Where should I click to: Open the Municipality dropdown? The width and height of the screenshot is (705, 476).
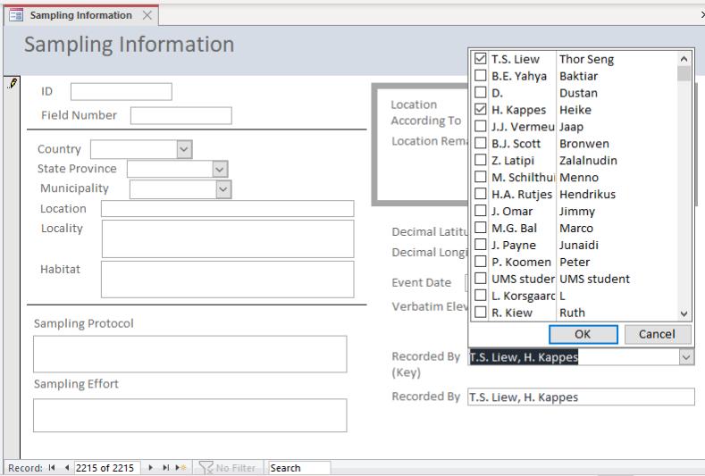(x=223, y=189)
